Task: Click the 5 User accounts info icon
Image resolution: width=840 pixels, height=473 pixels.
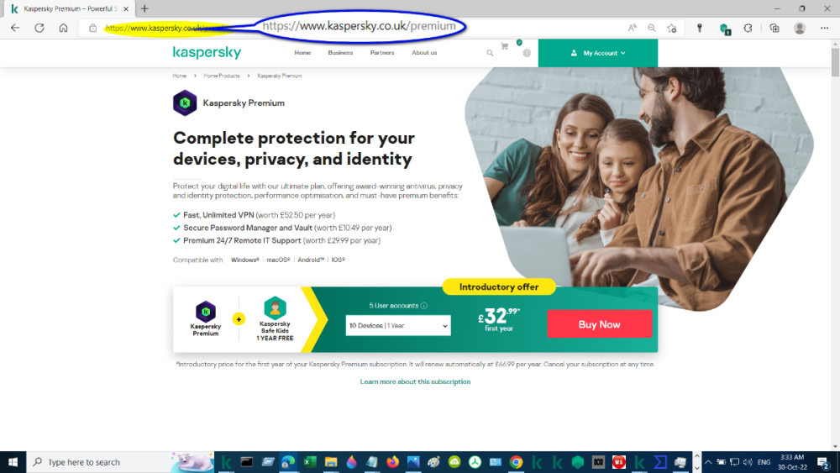Action: pyautogui.click(x=424, y=306)
